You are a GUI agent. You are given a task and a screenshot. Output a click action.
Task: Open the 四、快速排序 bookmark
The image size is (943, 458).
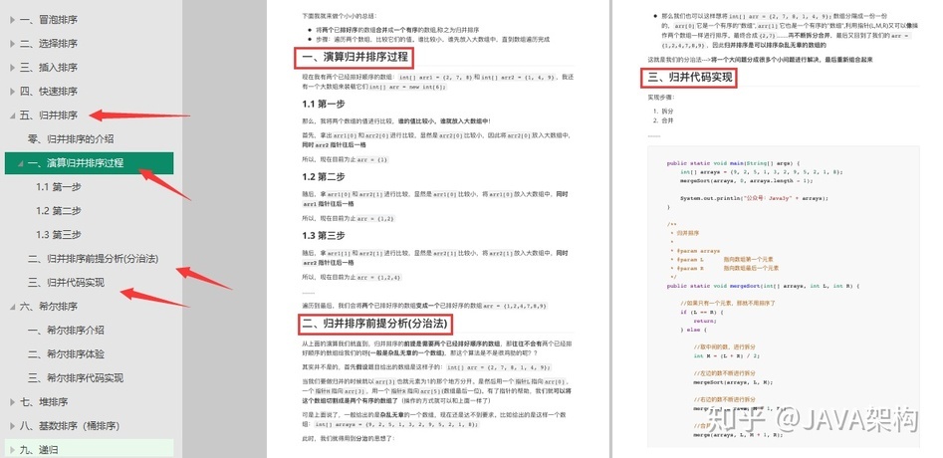(x=49, y=92)
